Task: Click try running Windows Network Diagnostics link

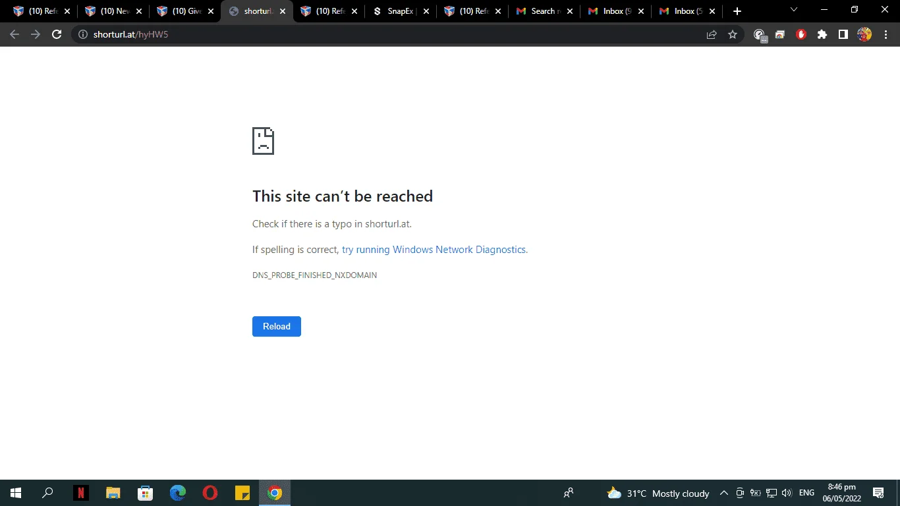Action: click(x=434, y=250)
